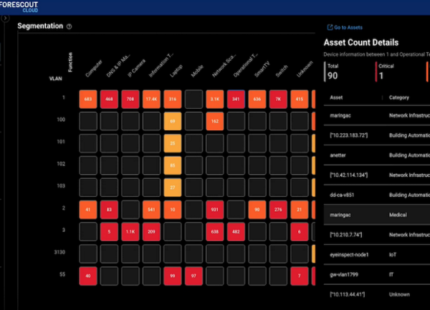Screen dimensions: 430x310
Task: Click the Segmentation help question-mark icon
Action: pos(70,26)
